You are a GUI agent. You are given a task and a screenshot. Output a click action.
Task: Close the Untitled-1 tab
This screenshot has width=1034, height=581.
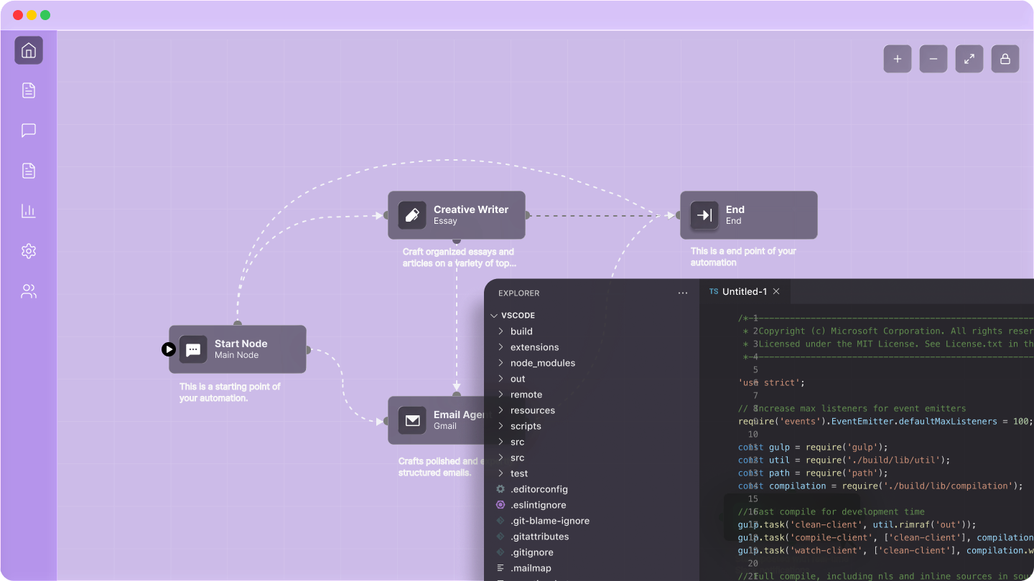[776, 291]
